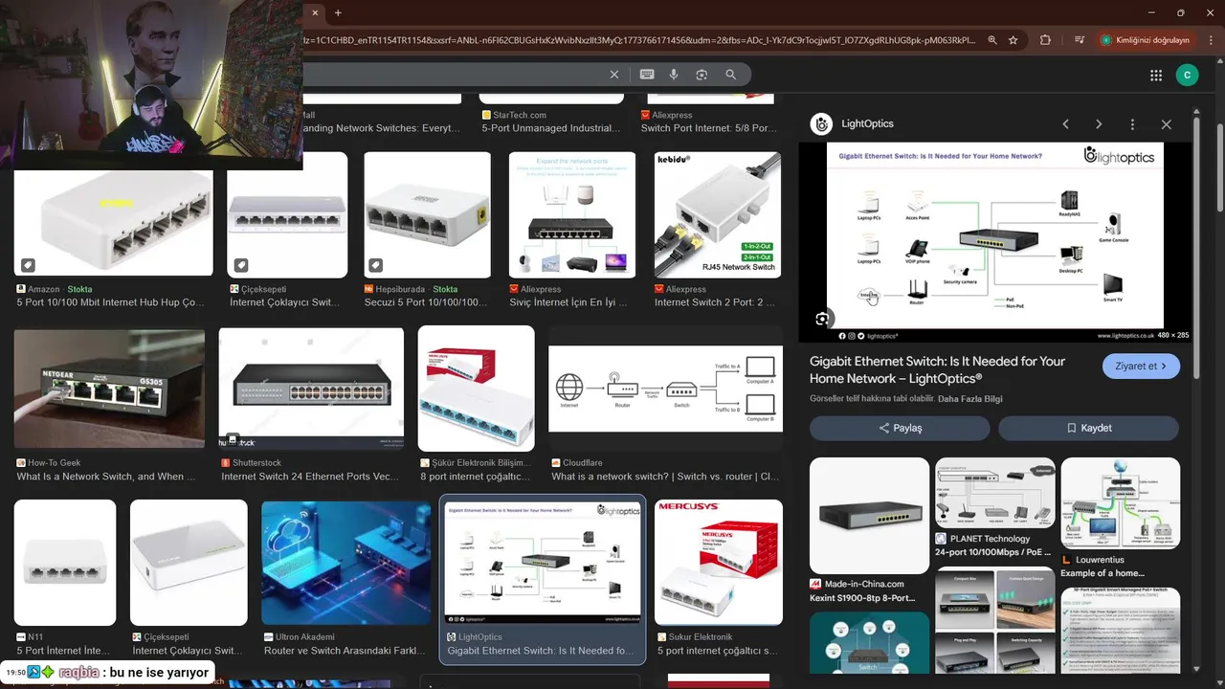
Task: Click '5-Port Unmanaged Industrial' caption
Action: pyautogui.click(x=551, y=128)
